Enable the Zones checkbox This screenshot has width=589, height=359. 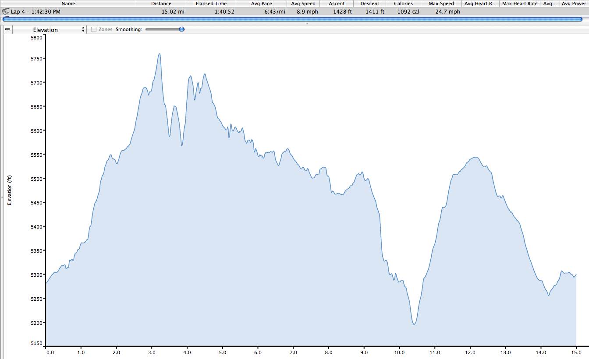click(94, 29)
